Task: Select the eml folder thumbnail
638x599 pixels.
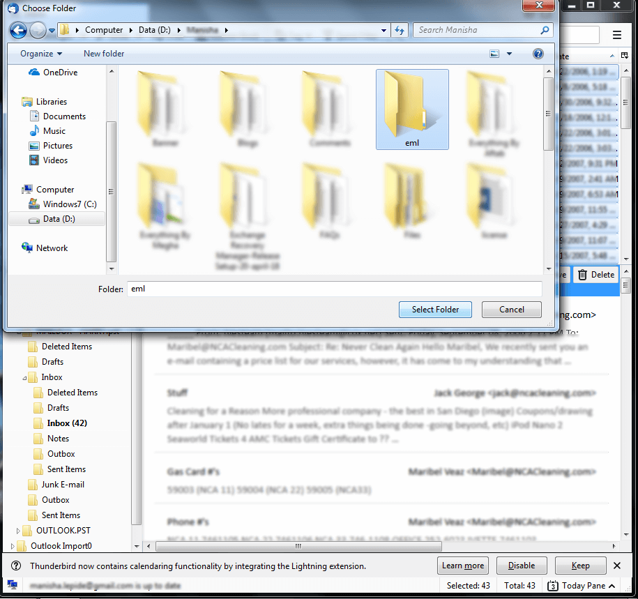Action: click(x=412, y=109)
